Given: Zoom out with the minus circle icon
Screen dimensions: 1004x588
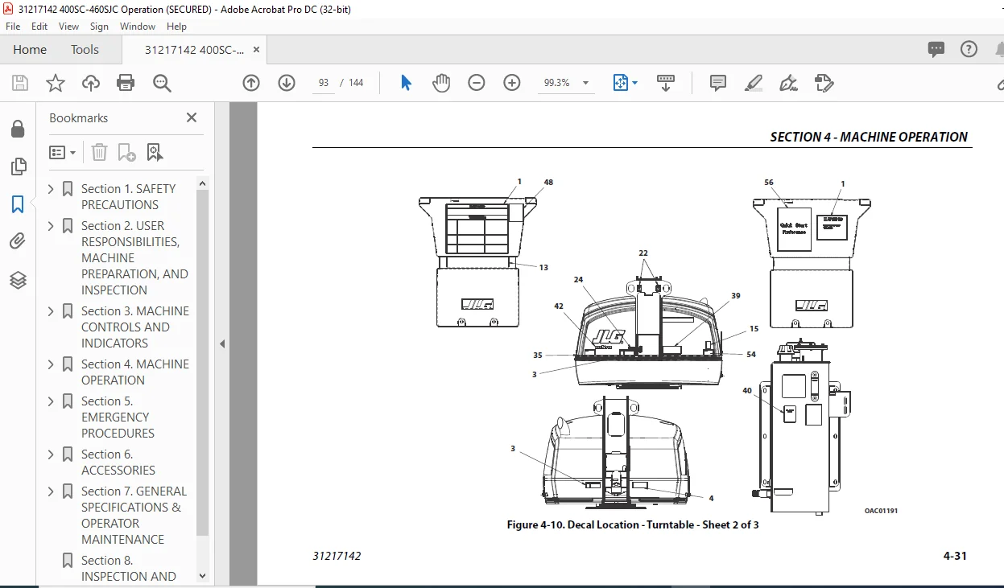Looking at the screenshot, I should coord(477,83).
